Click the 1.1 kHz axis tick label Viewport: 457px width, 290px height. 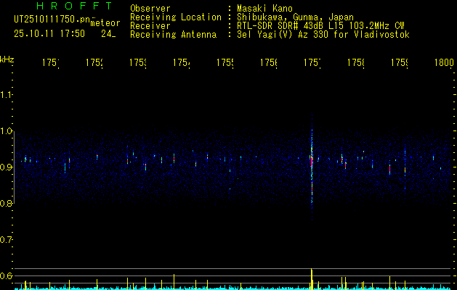point(6,95)
